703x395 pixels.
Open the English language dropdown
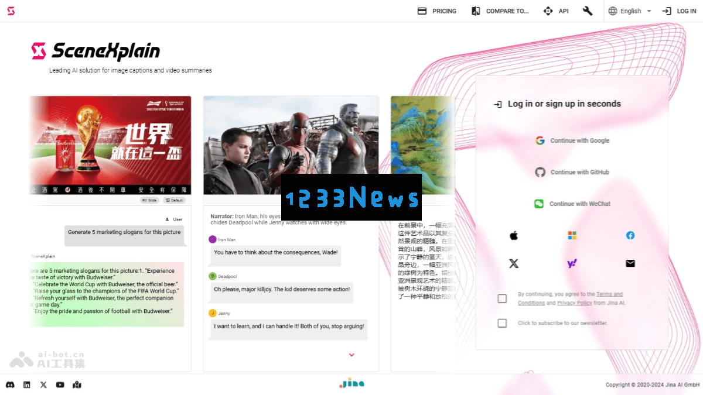coord(630,11)
